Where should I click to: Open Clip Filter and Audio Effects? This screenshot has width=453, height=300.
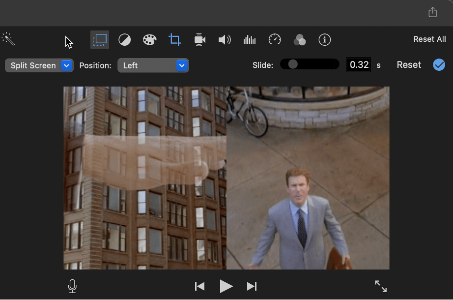[x=300, y=40]
